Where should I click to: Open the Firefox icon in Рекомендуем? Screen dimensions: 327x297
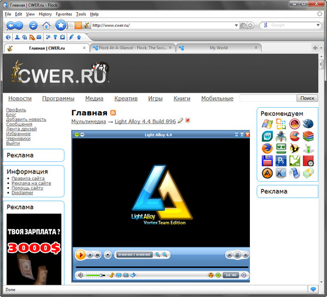coord(267,148)
